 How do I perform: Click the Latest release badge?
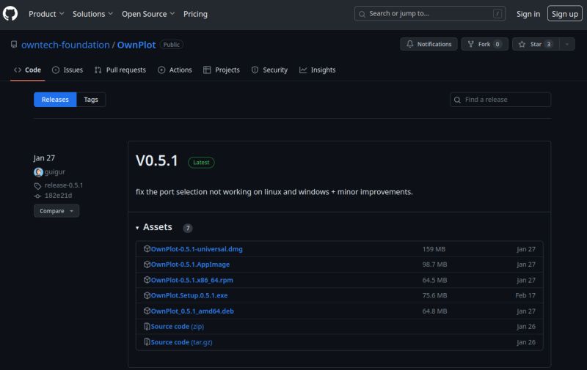point(201,162)
